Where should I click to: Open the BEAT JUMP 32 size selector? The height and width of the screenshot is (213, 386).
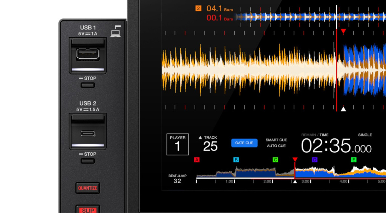tap(177, 179)
